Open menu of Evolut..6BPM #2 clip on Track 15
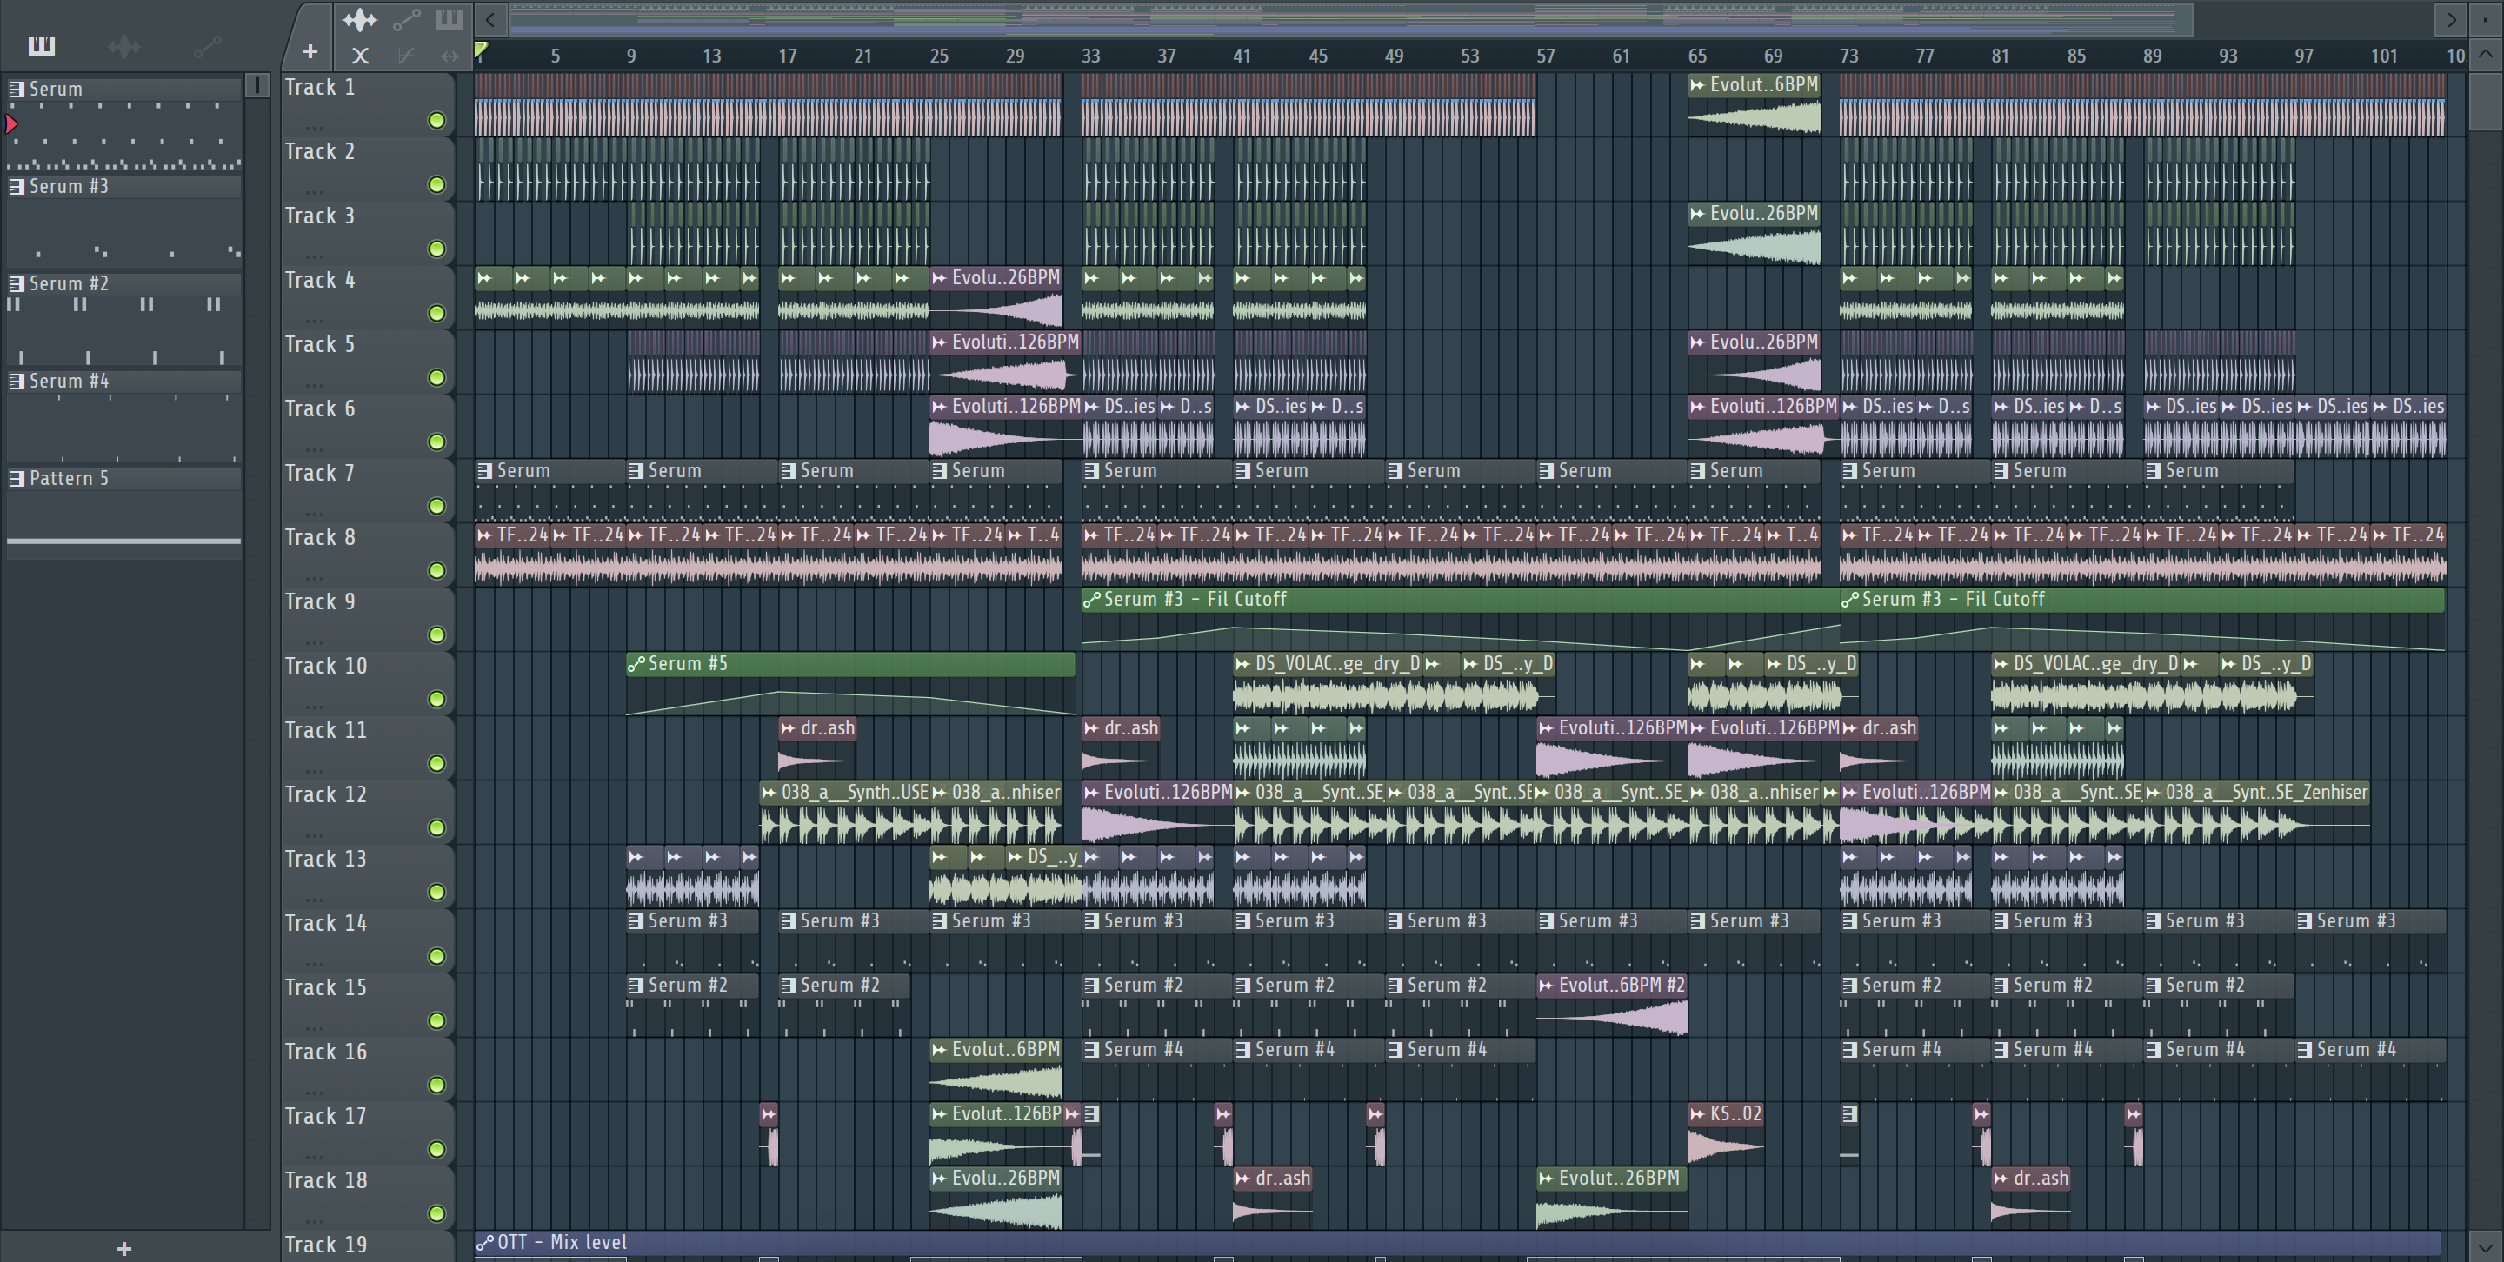 pos(1546,986)
